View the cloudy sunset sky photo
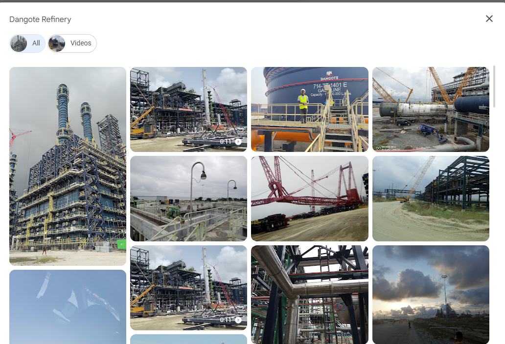Image resolution: width=505 pixels, height=344 pixels. click(431, 294)
